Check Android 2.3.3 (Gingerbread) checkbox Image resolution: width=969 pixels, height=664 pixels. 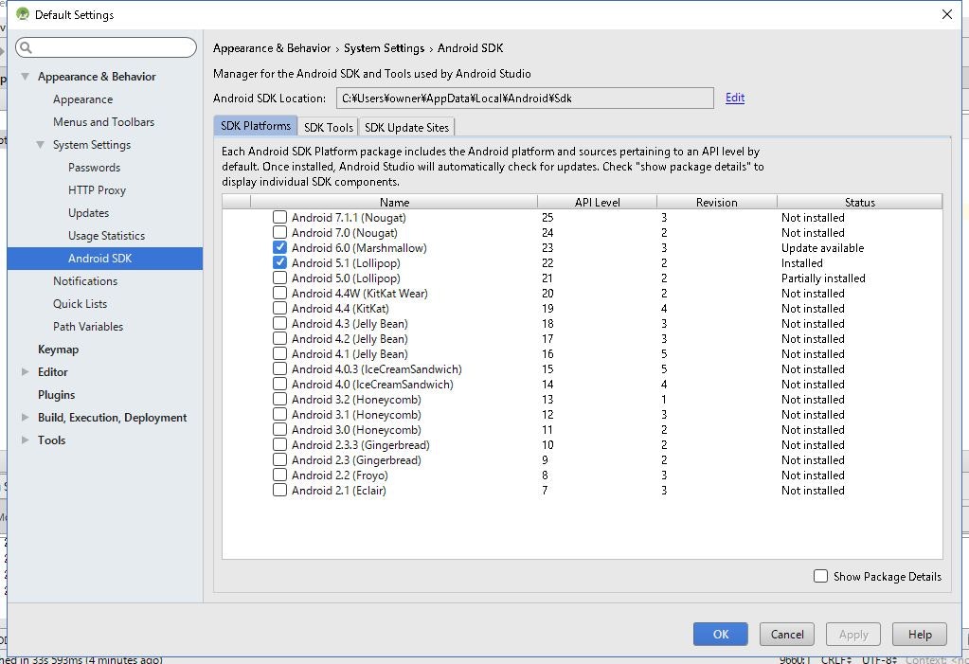click(280, 444)
